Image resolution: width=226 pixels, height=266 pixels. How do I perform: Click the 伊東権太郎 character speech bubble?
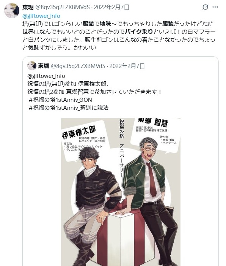[x=84, y=139]
